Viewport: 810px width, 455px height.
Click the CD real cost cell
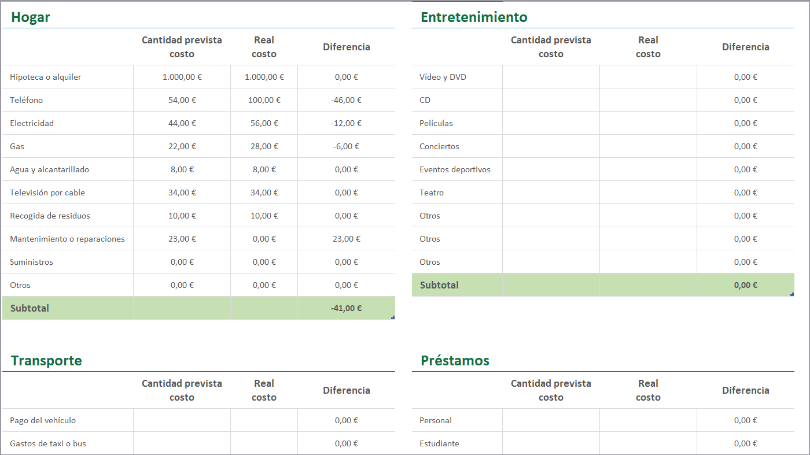pos(648,100)
